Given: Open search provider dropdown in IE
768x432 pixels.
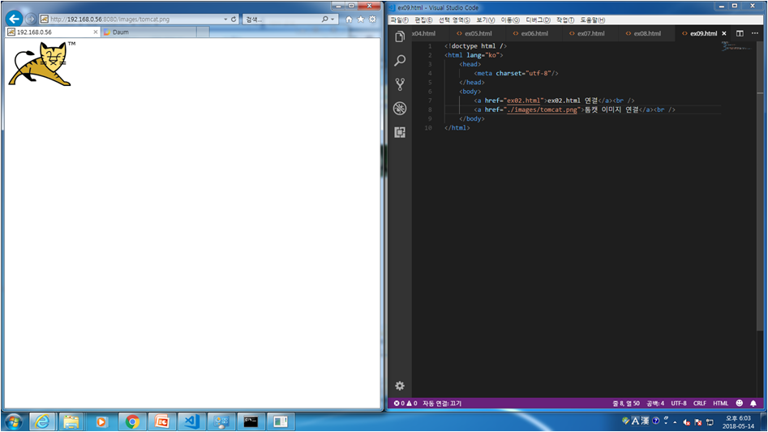Looking at the screenshot, I should click(333, 19).
